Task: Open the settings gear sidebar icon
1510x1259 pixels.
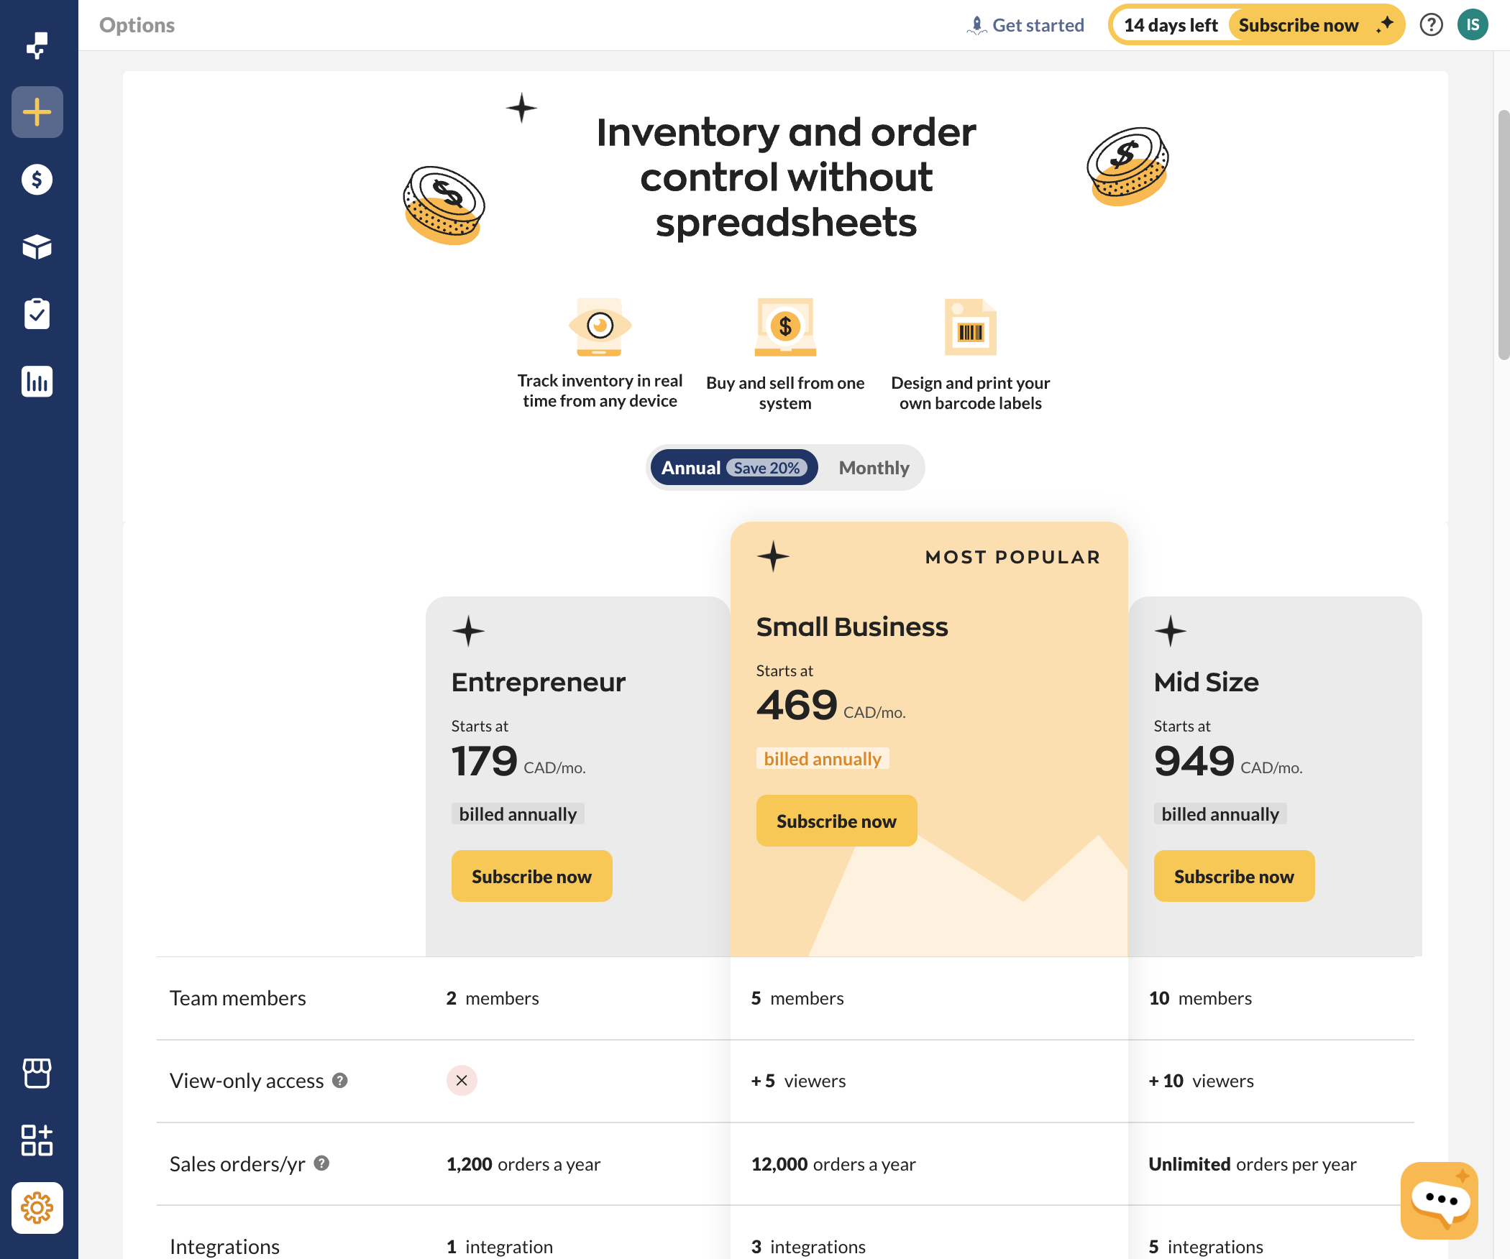Action: [37, 1207]
